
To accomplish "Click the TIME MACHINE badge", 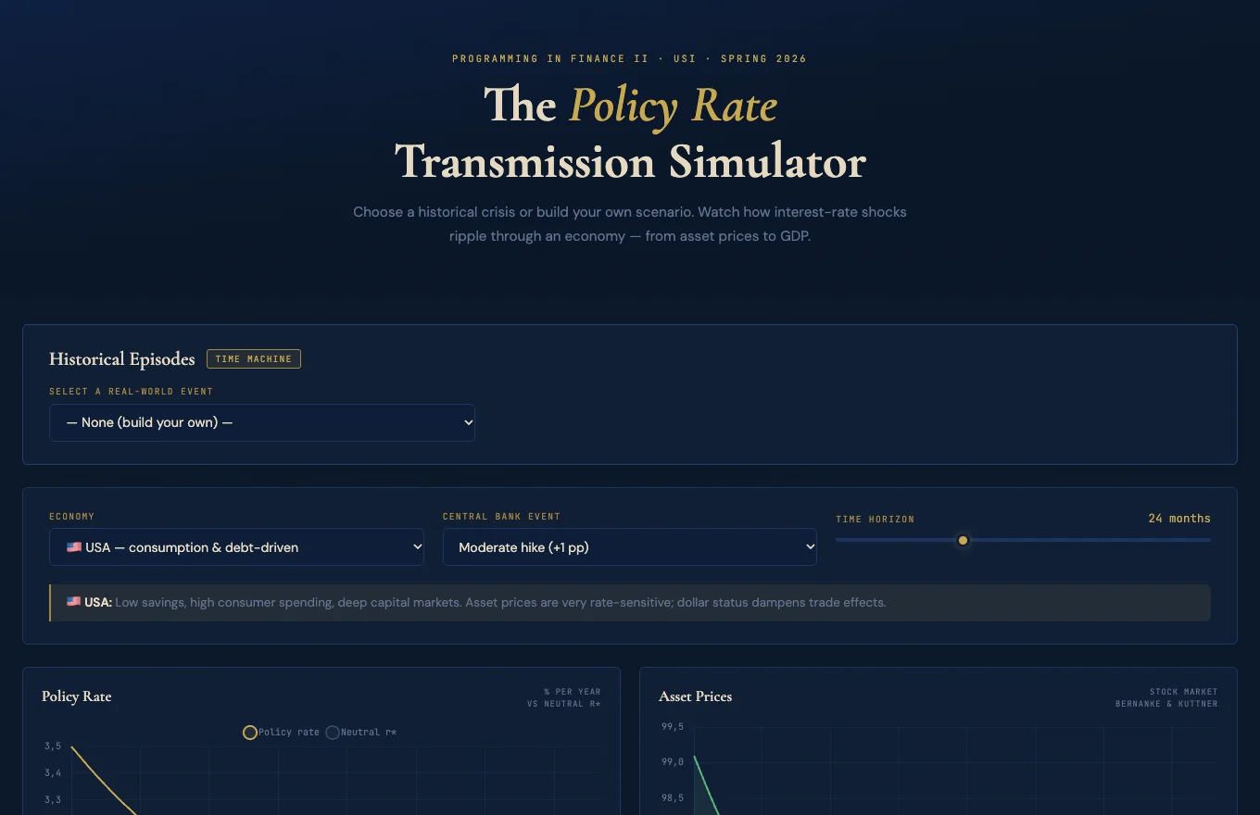I will click(254, 358).
